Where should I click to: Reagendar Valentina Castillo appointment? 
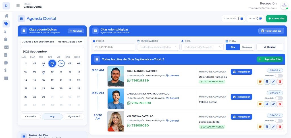tap(242, 117)
